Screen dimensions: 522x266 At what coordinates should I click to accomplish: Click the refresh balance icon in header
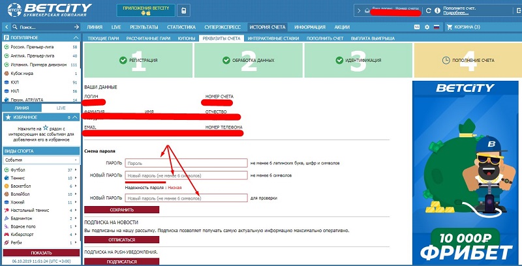point(427,11)
